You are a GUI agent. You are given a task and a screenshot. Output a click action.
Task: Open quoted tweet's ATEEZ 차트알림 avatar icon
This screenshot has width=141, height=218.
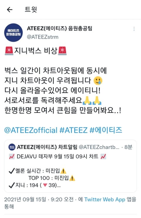pyautogui.click(x=12, y=147)
